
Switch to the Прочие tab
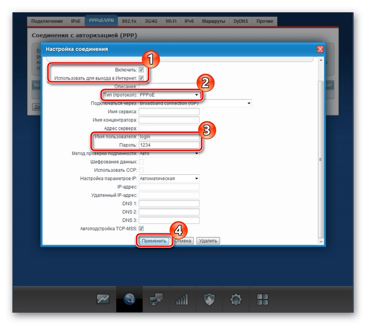pos(265,21)
